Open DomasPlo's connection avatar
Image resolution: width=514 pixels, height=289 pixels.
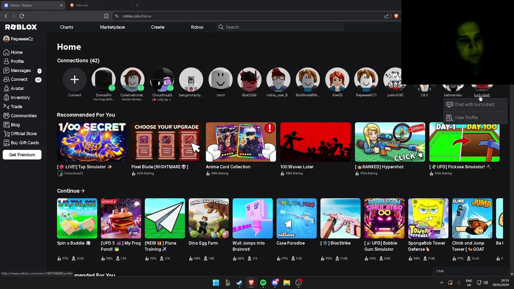tap(104, 79)
